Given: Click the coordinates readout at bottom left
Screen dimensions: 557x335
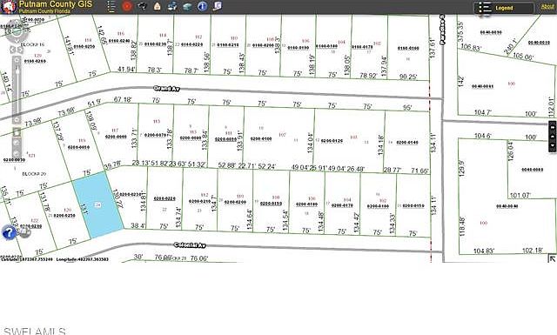Looking at the screenshot, I should click(x=55, y=259).
